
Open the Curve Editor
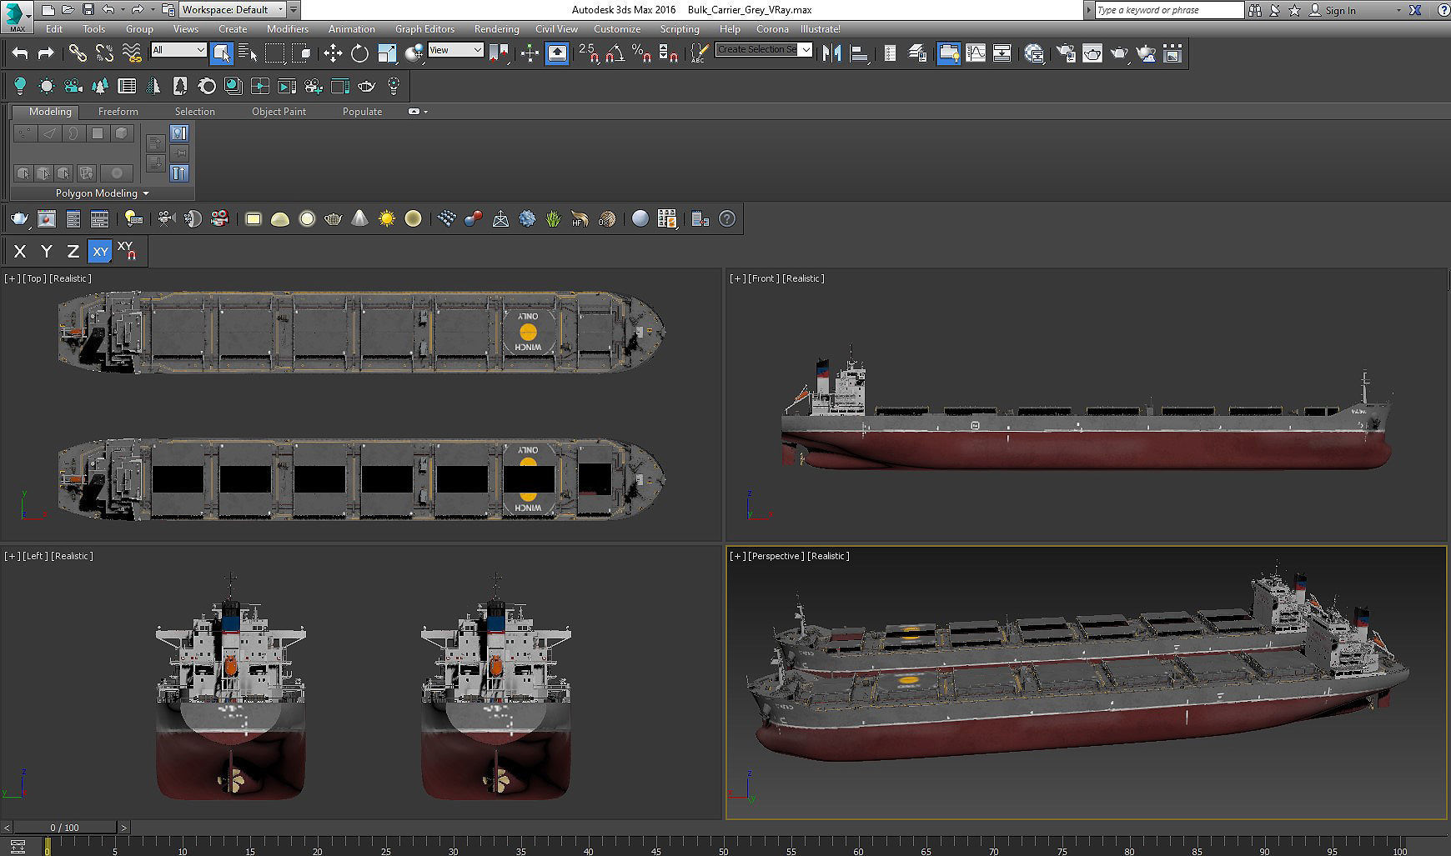coord(975,53)
